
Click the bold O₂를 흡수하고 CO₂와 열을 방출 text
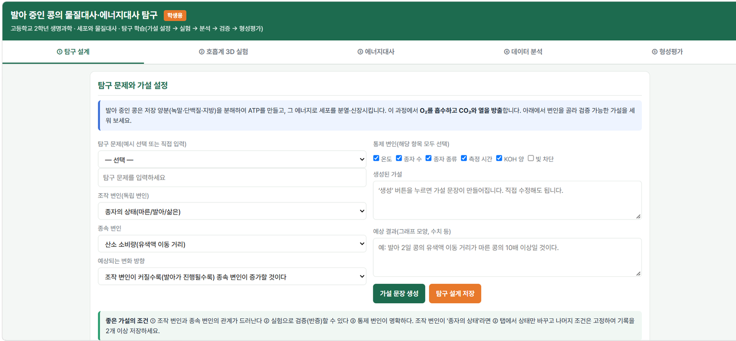tap(461, 111)
